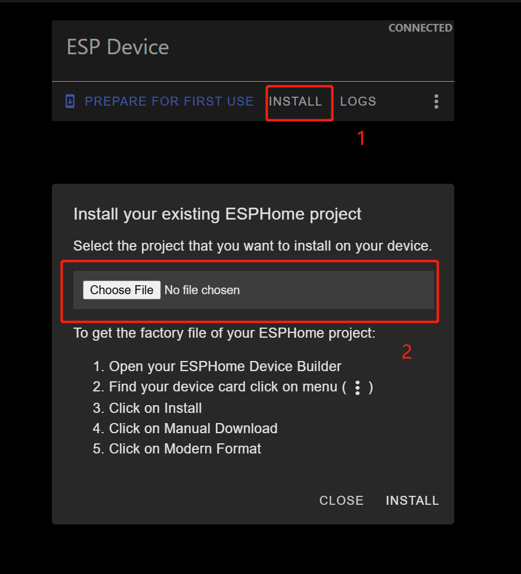Close the install dialog with Close

point(342,501)
